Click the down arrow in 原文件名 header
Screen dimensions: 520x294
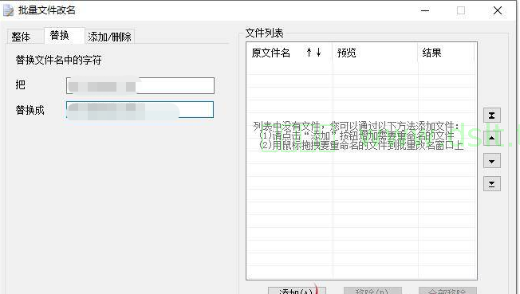coord(319,52)
